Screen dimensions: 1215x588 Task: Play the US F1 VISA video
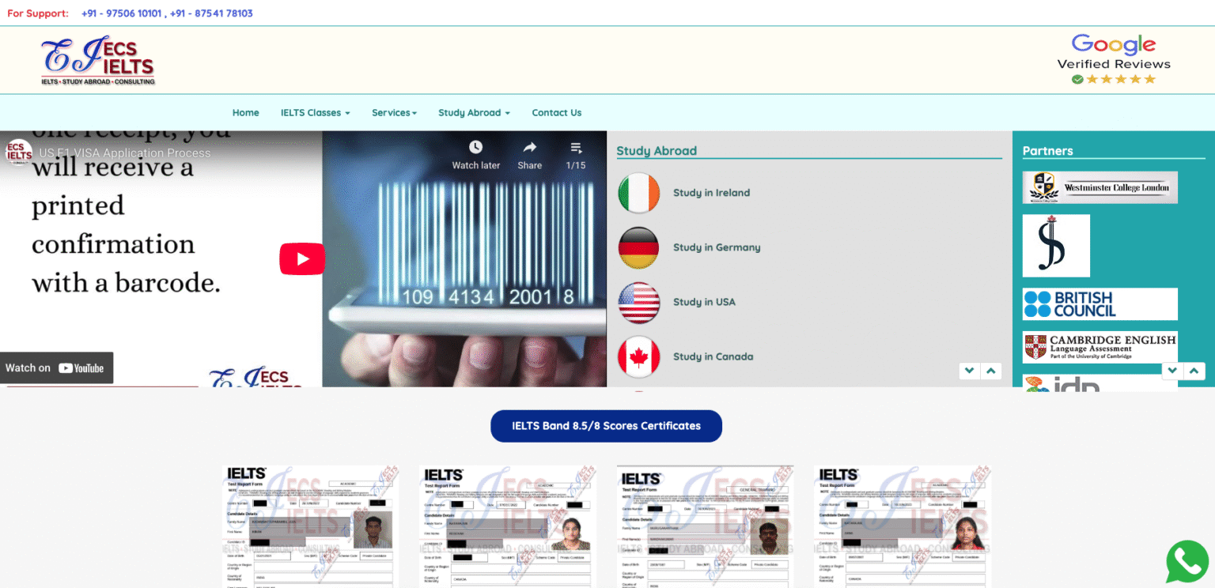[302, 258]
